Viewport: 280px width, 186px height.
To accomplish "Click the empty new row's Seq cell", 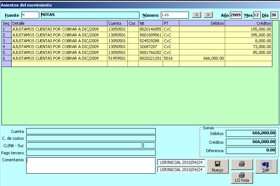I will 7,64.
